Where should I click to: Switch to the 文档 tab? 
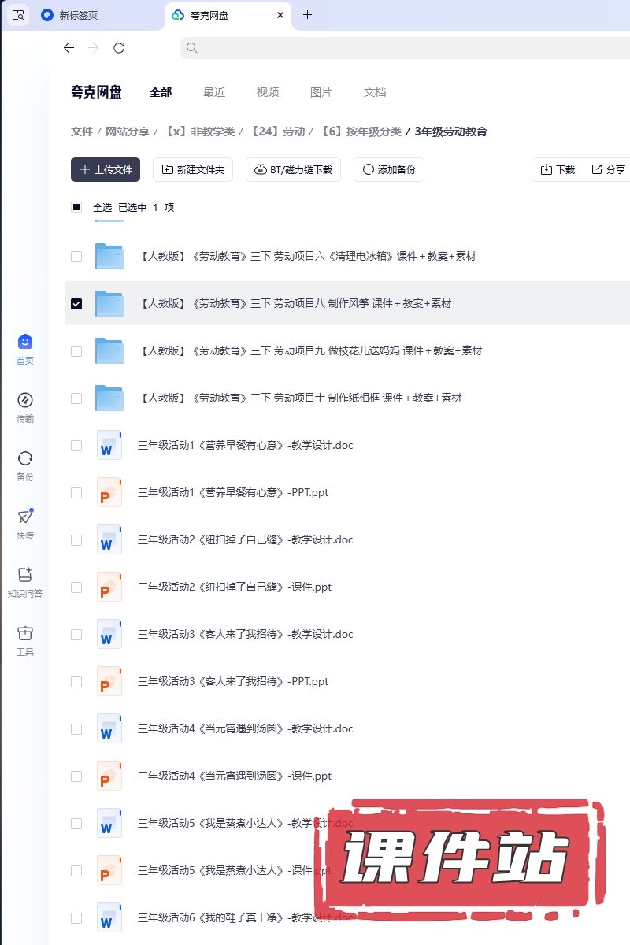[x=375, y=92]
